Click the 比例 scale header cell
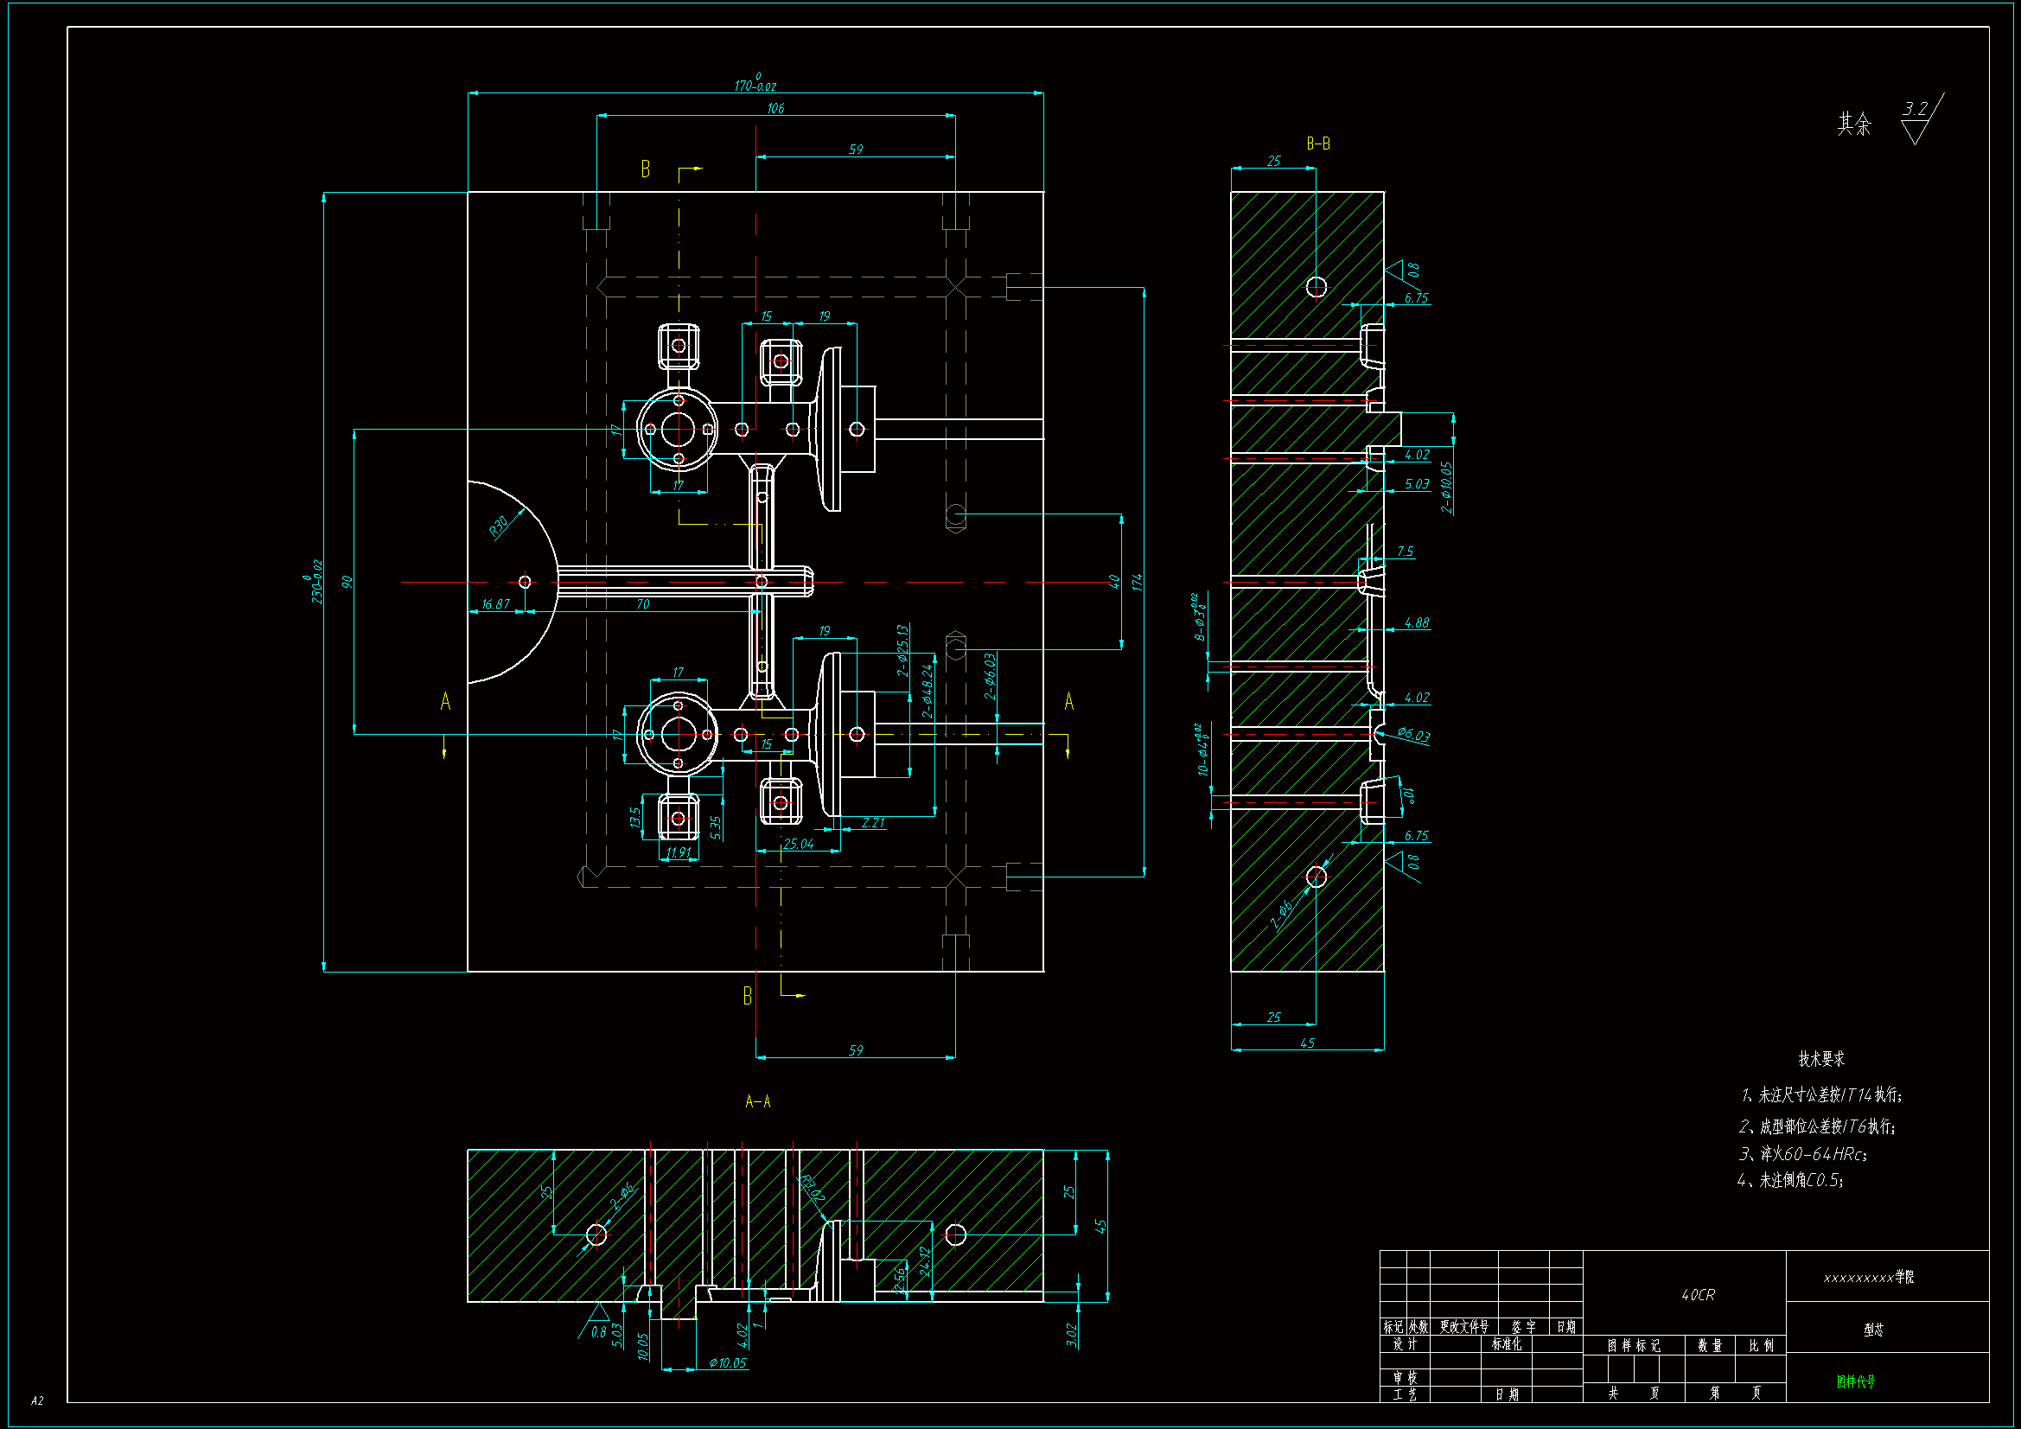Viewport: 2021px width, 1429px height. [1762, 1345]
